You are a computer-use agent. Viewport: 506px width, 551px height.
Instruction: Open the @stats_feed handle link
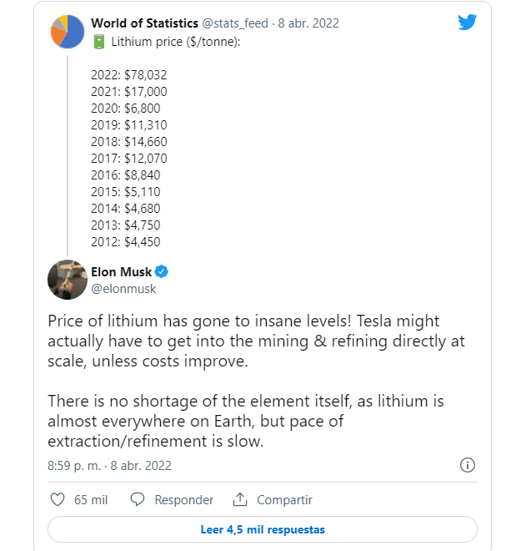coord(235,23)
